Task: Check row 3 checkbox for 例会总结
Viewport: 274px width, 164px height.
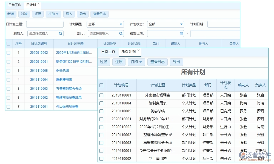Action: (8, 71)
